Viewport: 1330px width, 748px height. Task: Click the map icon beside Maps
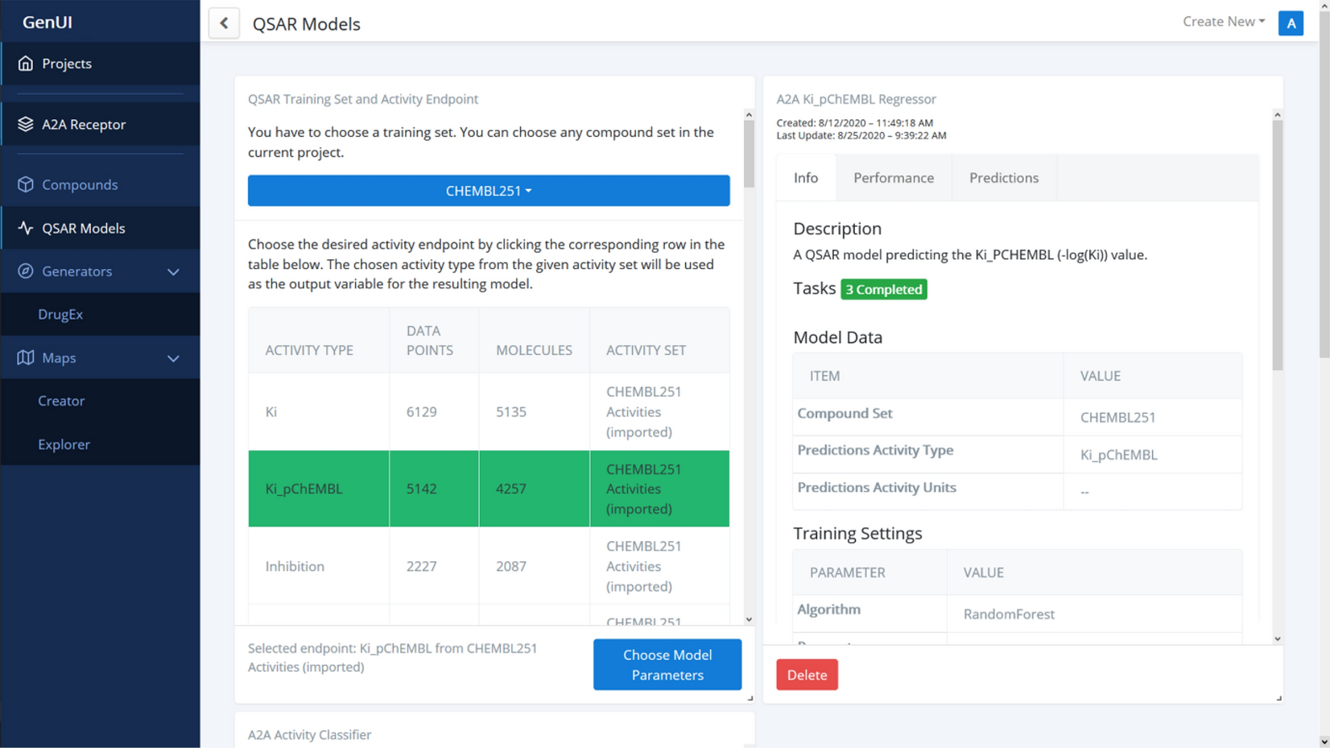(26, 357)
